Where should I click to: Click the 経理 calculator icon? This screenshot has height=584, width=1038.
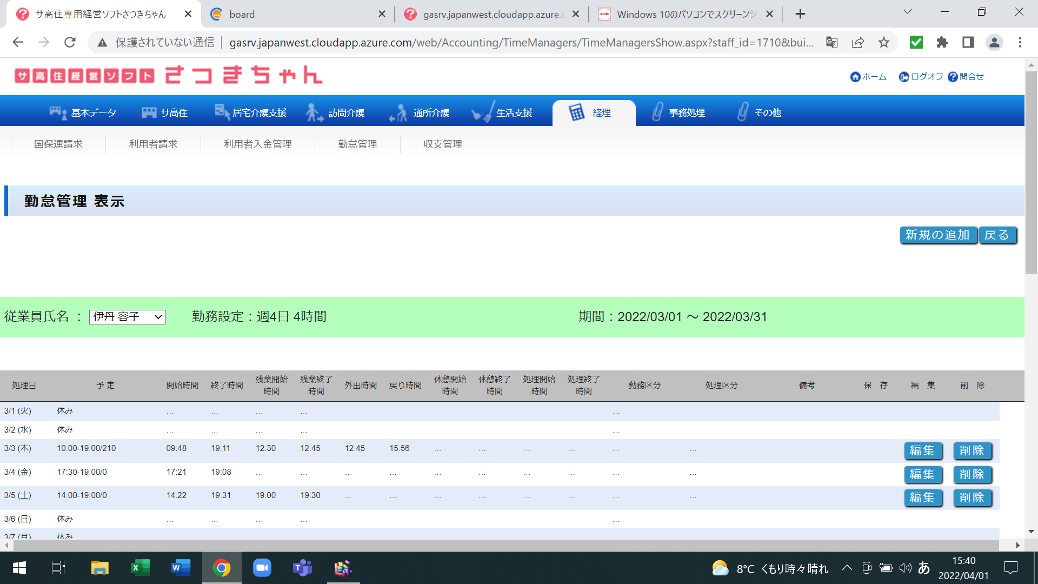576,112
